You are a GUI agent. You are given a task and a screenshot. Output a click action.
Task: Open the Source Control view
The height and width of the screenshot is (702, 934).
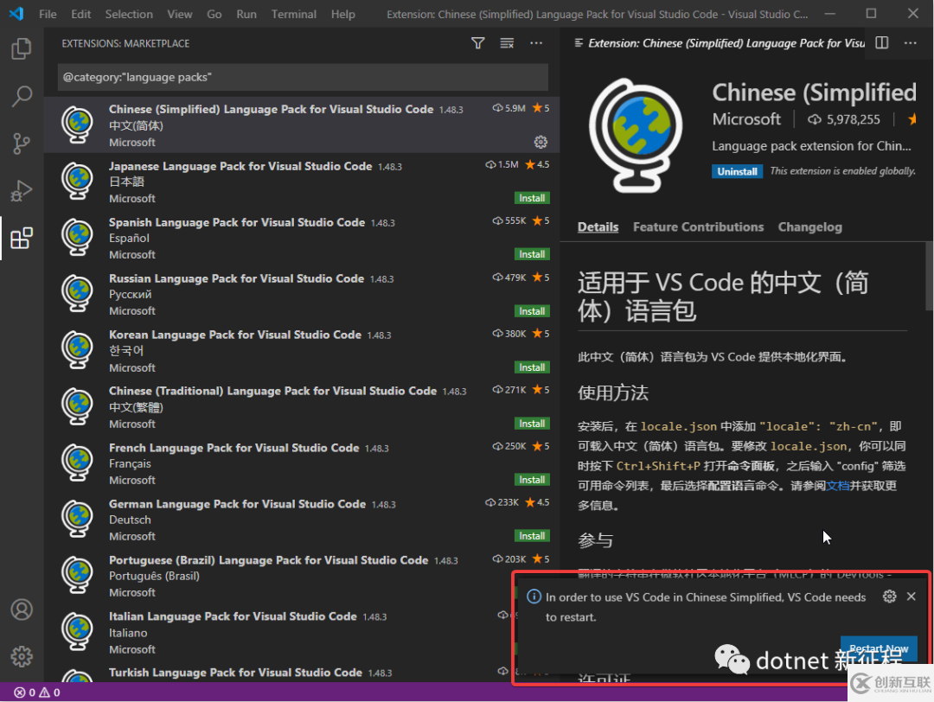point(22,144)
